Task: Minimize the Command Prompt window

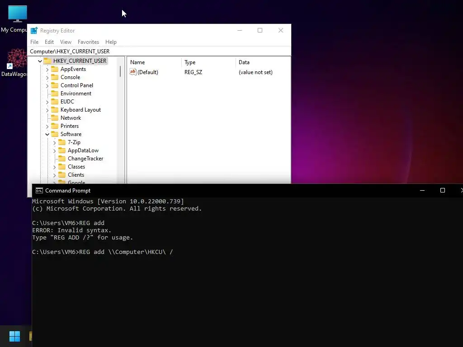Action: point(422,190)
